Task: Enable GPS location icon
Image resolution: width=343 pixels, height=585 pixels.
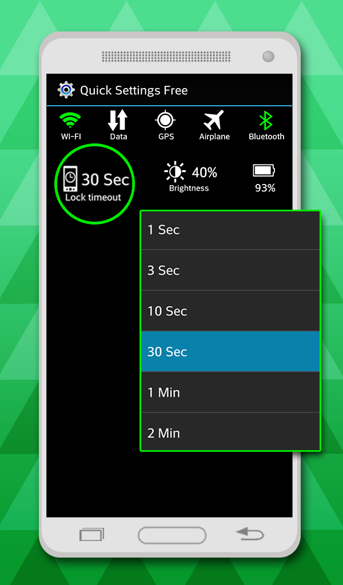Action: pos(165,121)
